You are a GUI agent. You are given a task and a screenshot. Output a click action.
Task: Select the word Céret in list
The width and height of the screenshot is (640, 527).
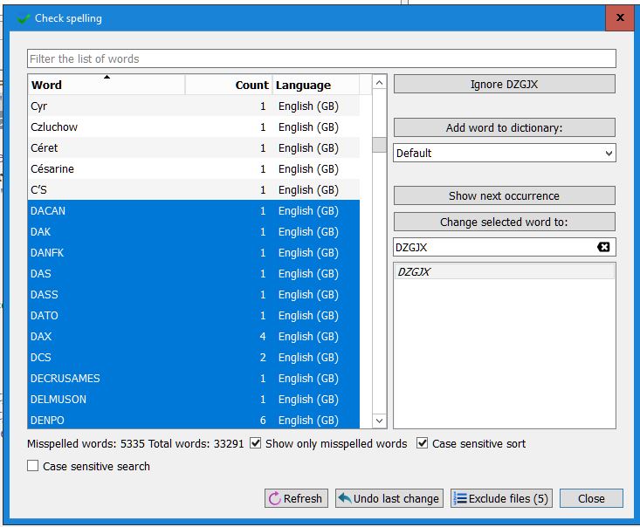point(194,148)
